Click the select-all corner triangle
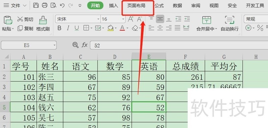Viewport: 268px width, 128px height. [x=6, y=57]
